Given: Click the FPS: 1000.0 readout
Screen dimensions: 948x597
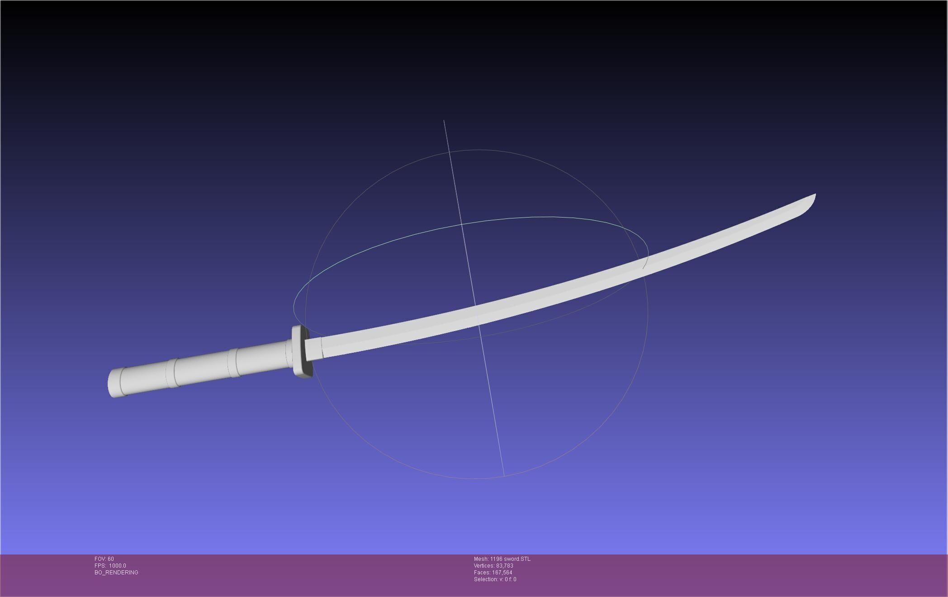Looking at the screenshot, I should coord(110,566).
